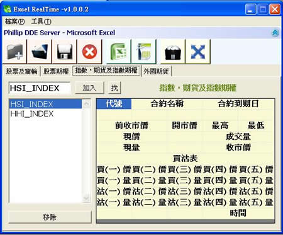This screenshot has height=235, width=283.
Task: Click the 移除 remove button
Action: (50, 217)
